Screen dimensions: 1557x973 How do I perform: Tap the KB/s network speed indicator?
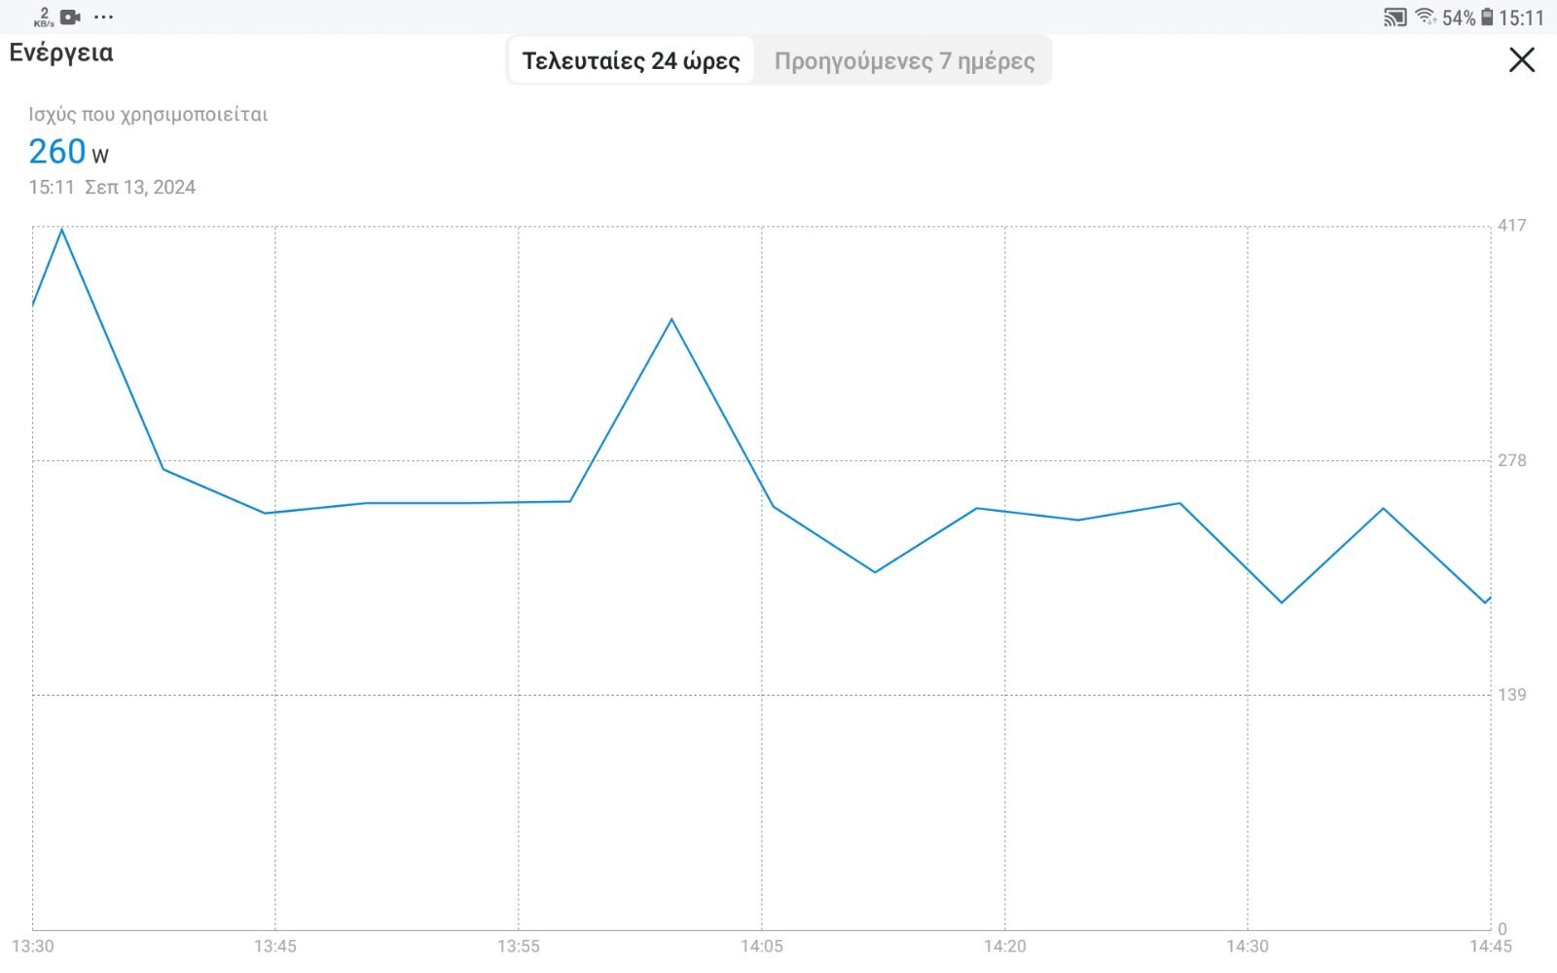tap(44, 17)
